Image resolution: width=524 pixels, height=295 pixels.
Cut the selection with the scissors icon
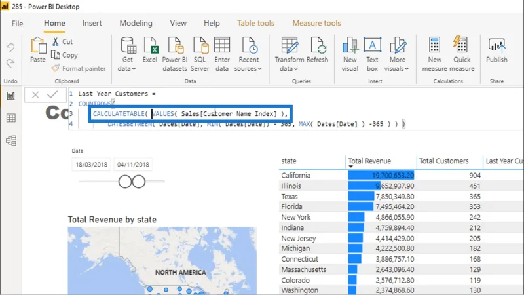point(56,41)
